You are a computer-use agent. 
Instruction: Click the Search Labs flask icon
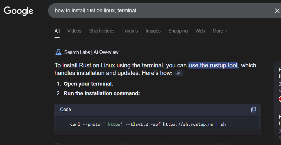pyautogui.click(x=58, y=52)
